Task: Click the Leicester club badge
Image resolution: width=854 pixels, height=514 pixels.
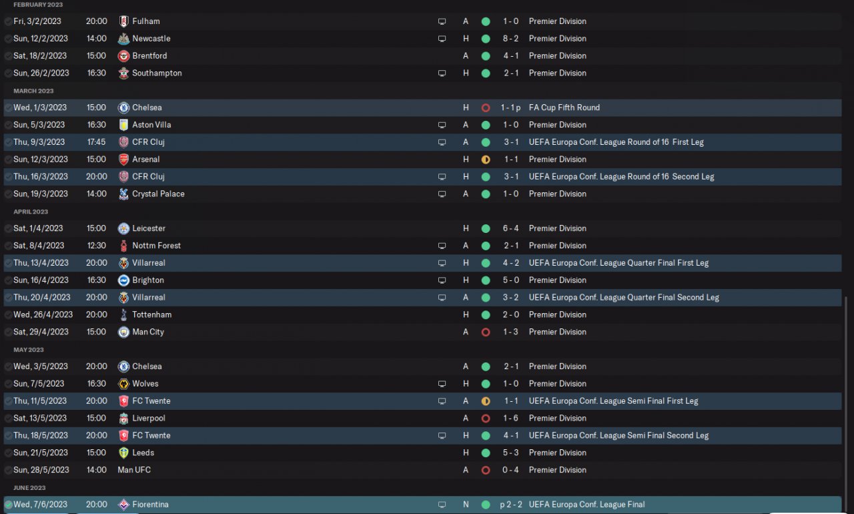Action: tap(123, 228)
